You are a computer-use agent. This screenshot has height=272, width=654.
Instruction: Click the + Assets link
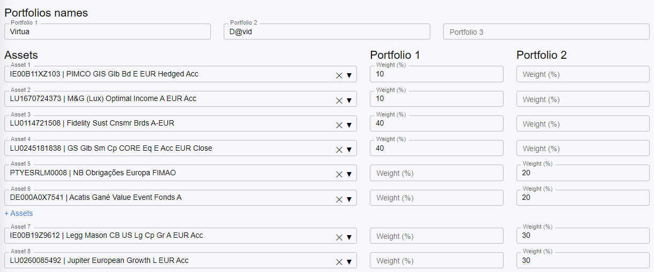click(x=19, y=213)
